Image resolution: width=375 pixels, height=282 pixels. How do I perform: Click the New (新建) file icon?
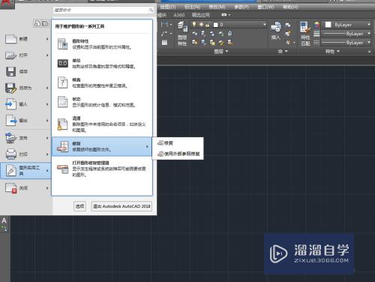click(x=11, y=39)
